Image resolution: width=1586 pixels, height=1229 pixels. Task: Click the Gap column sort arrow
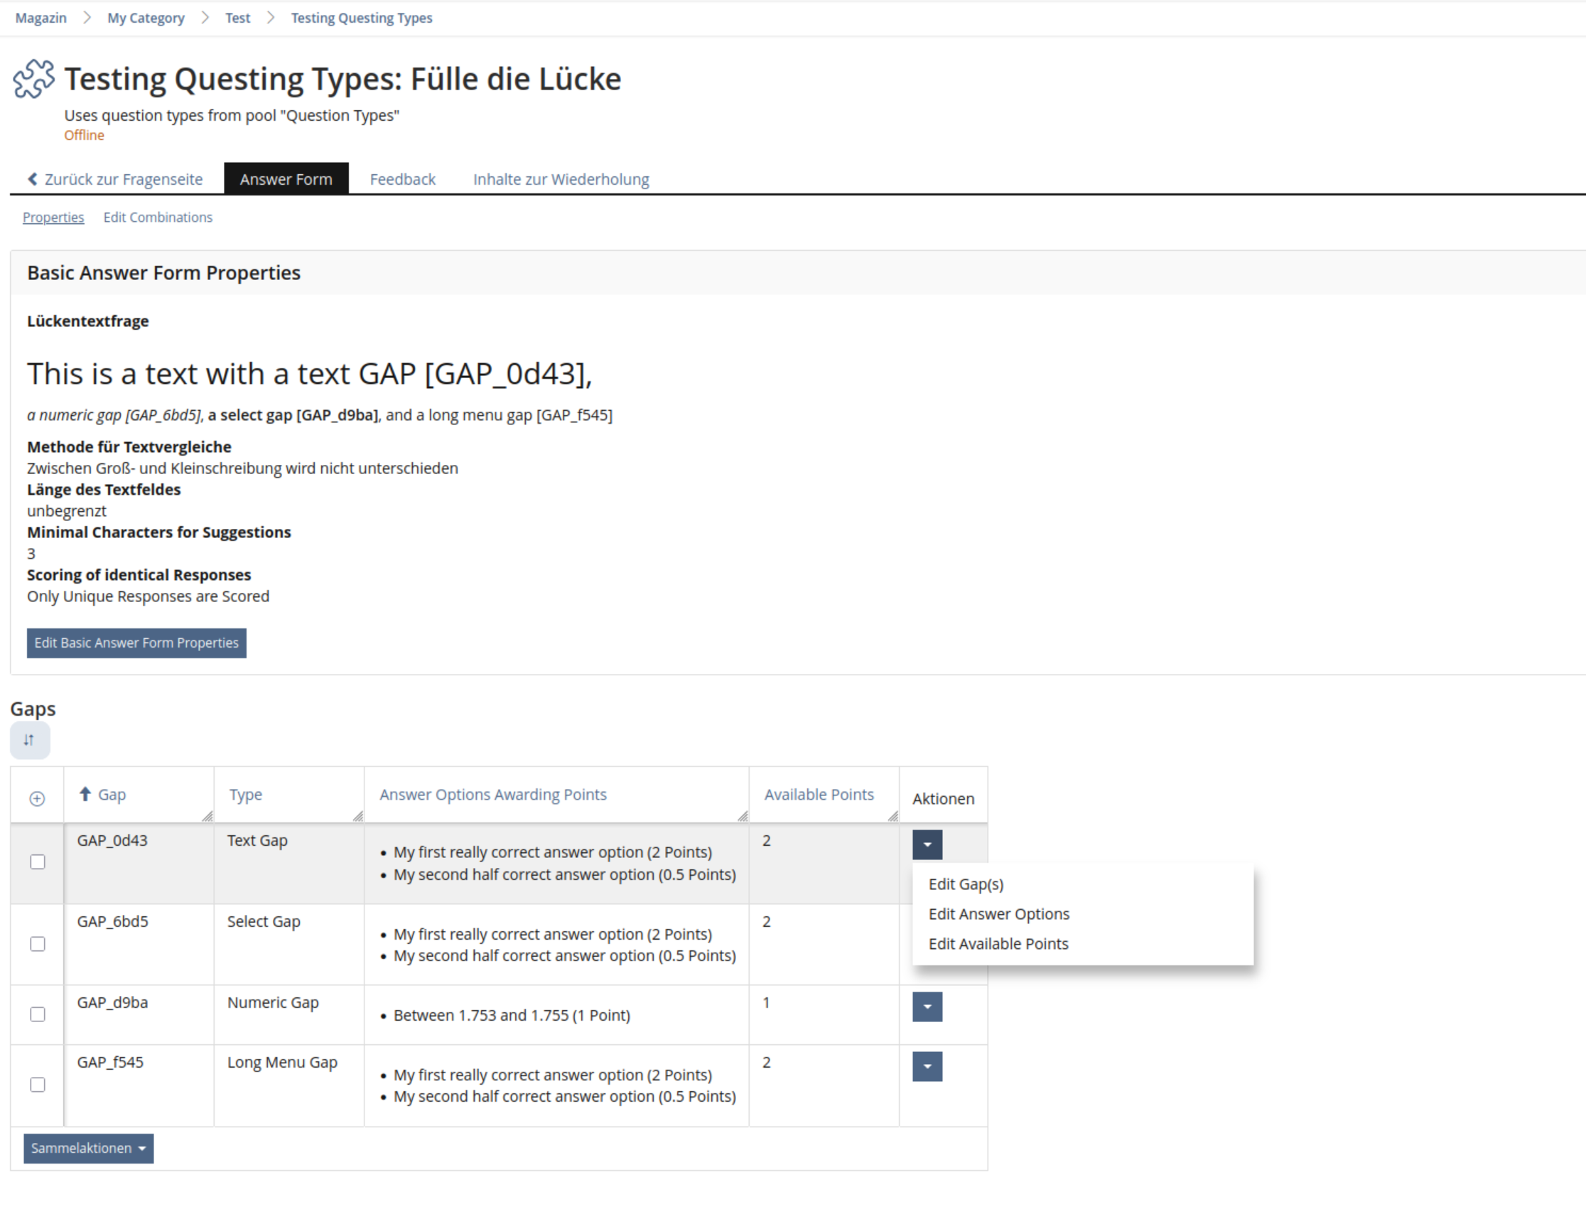(x=85, y=793)
